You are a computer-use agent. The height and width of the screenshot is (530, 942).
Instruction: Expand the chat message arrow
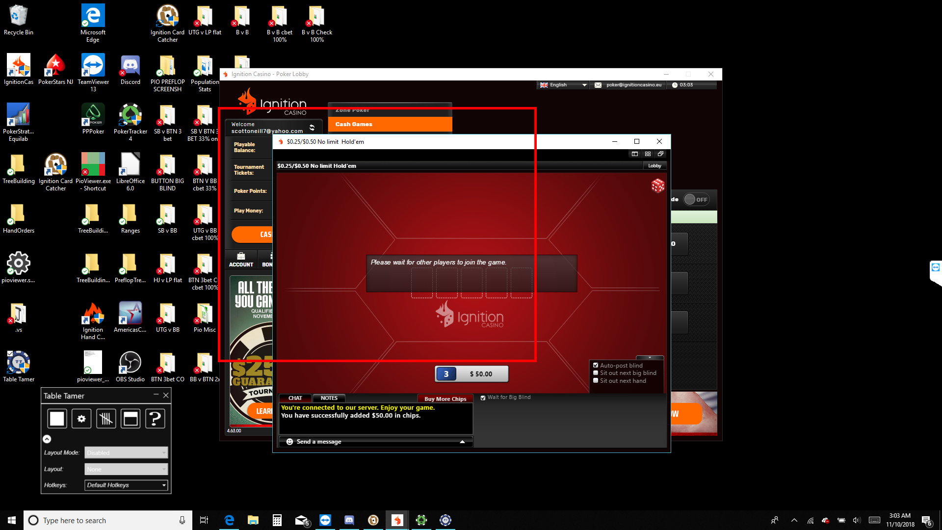tap(462, 442)
